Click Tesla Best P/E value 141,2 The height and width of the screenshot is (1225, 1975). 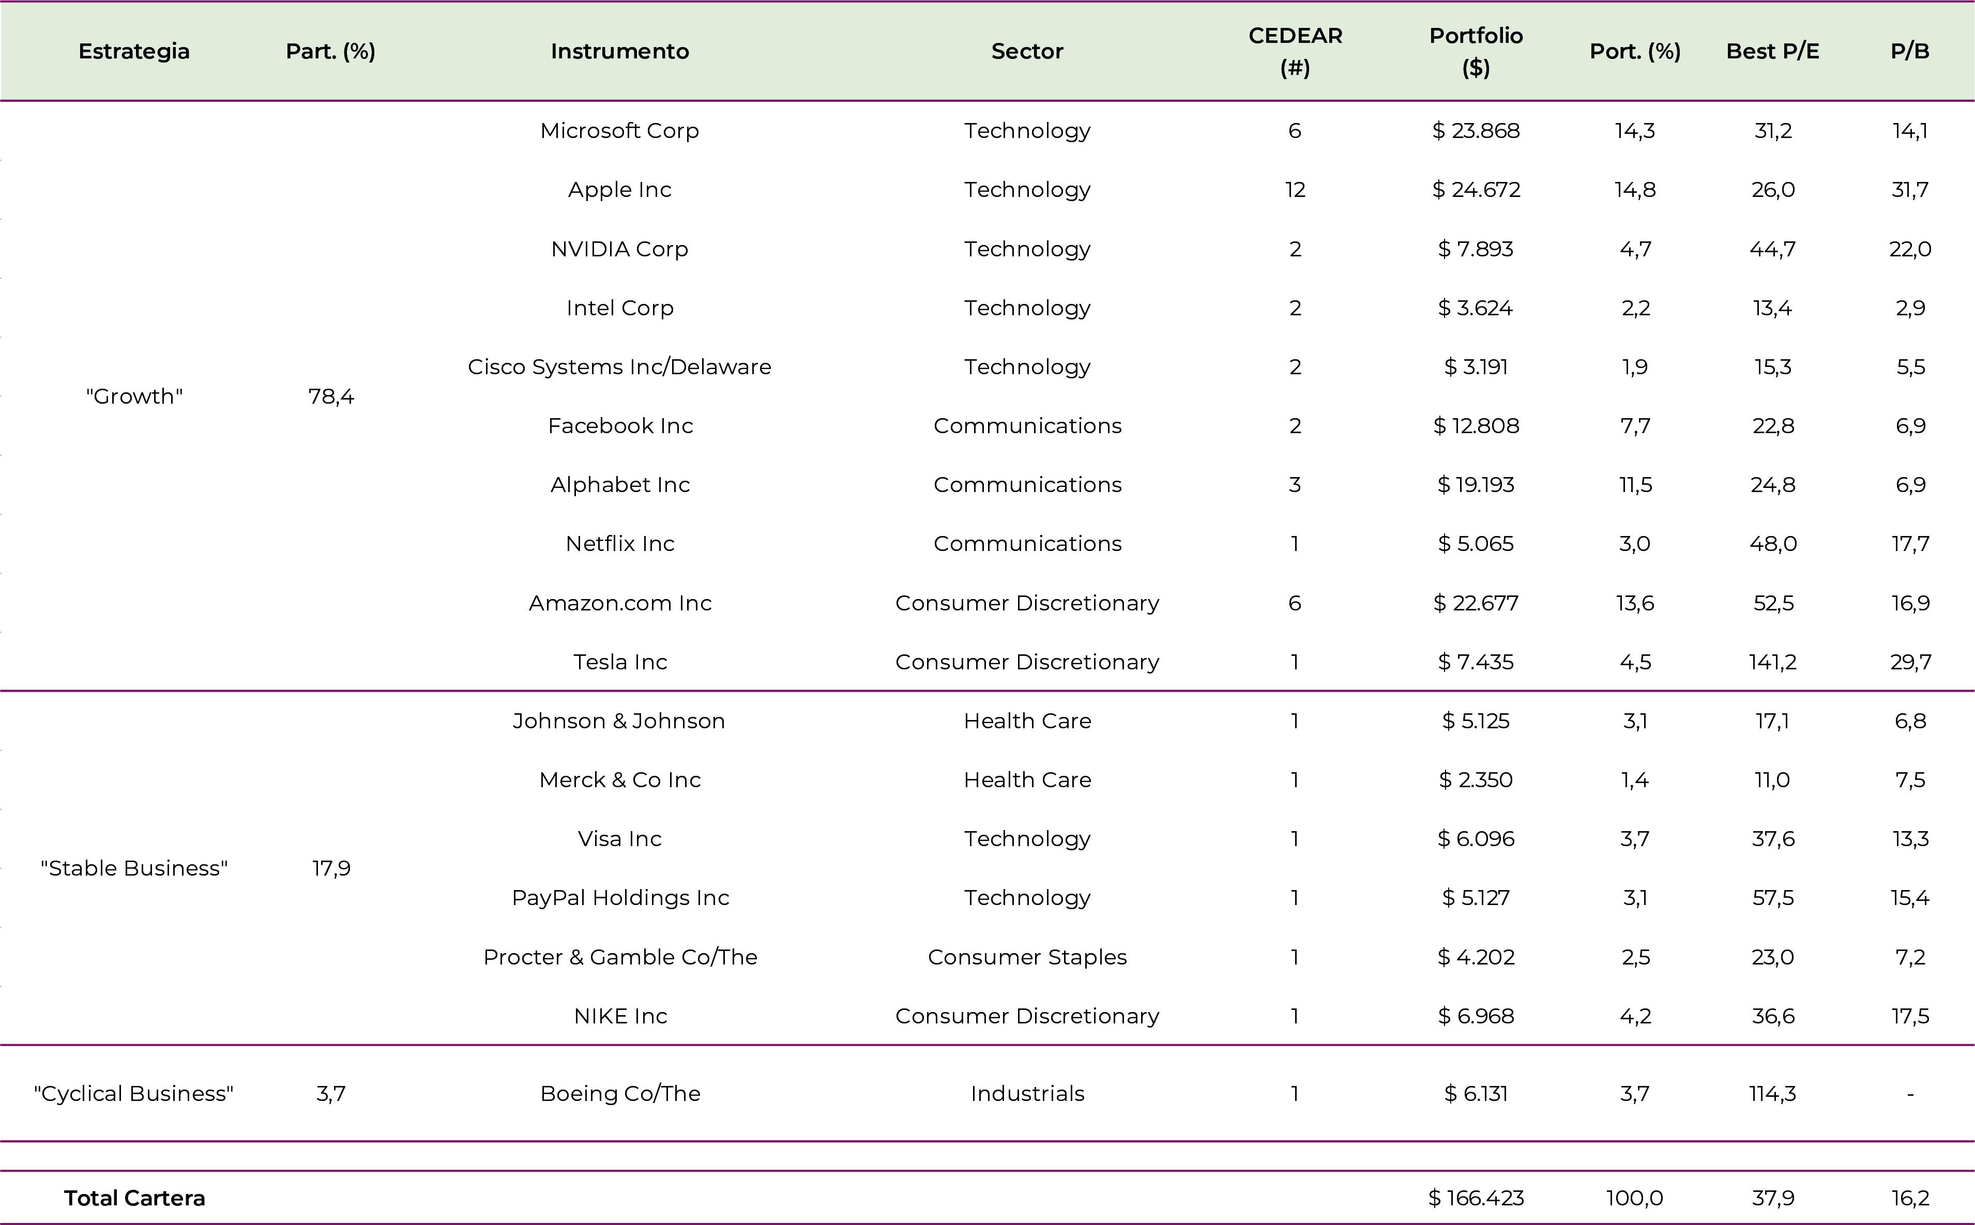pos(1772,662)
